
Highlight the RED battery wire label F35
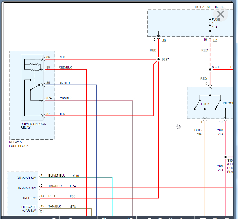[x=52, y=196]
